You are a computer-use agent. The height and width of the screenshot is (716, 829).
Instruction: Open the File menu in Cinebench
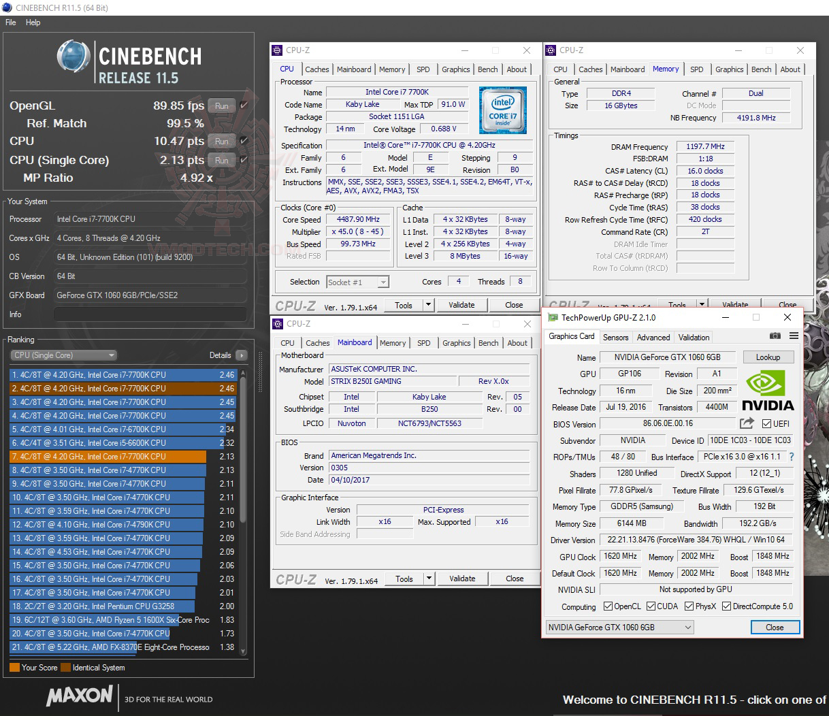click(11, 22)
